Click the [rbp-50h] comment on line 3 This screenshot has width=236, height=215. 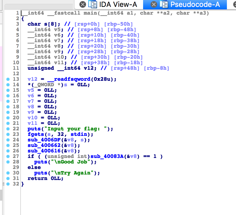[119, 24]
